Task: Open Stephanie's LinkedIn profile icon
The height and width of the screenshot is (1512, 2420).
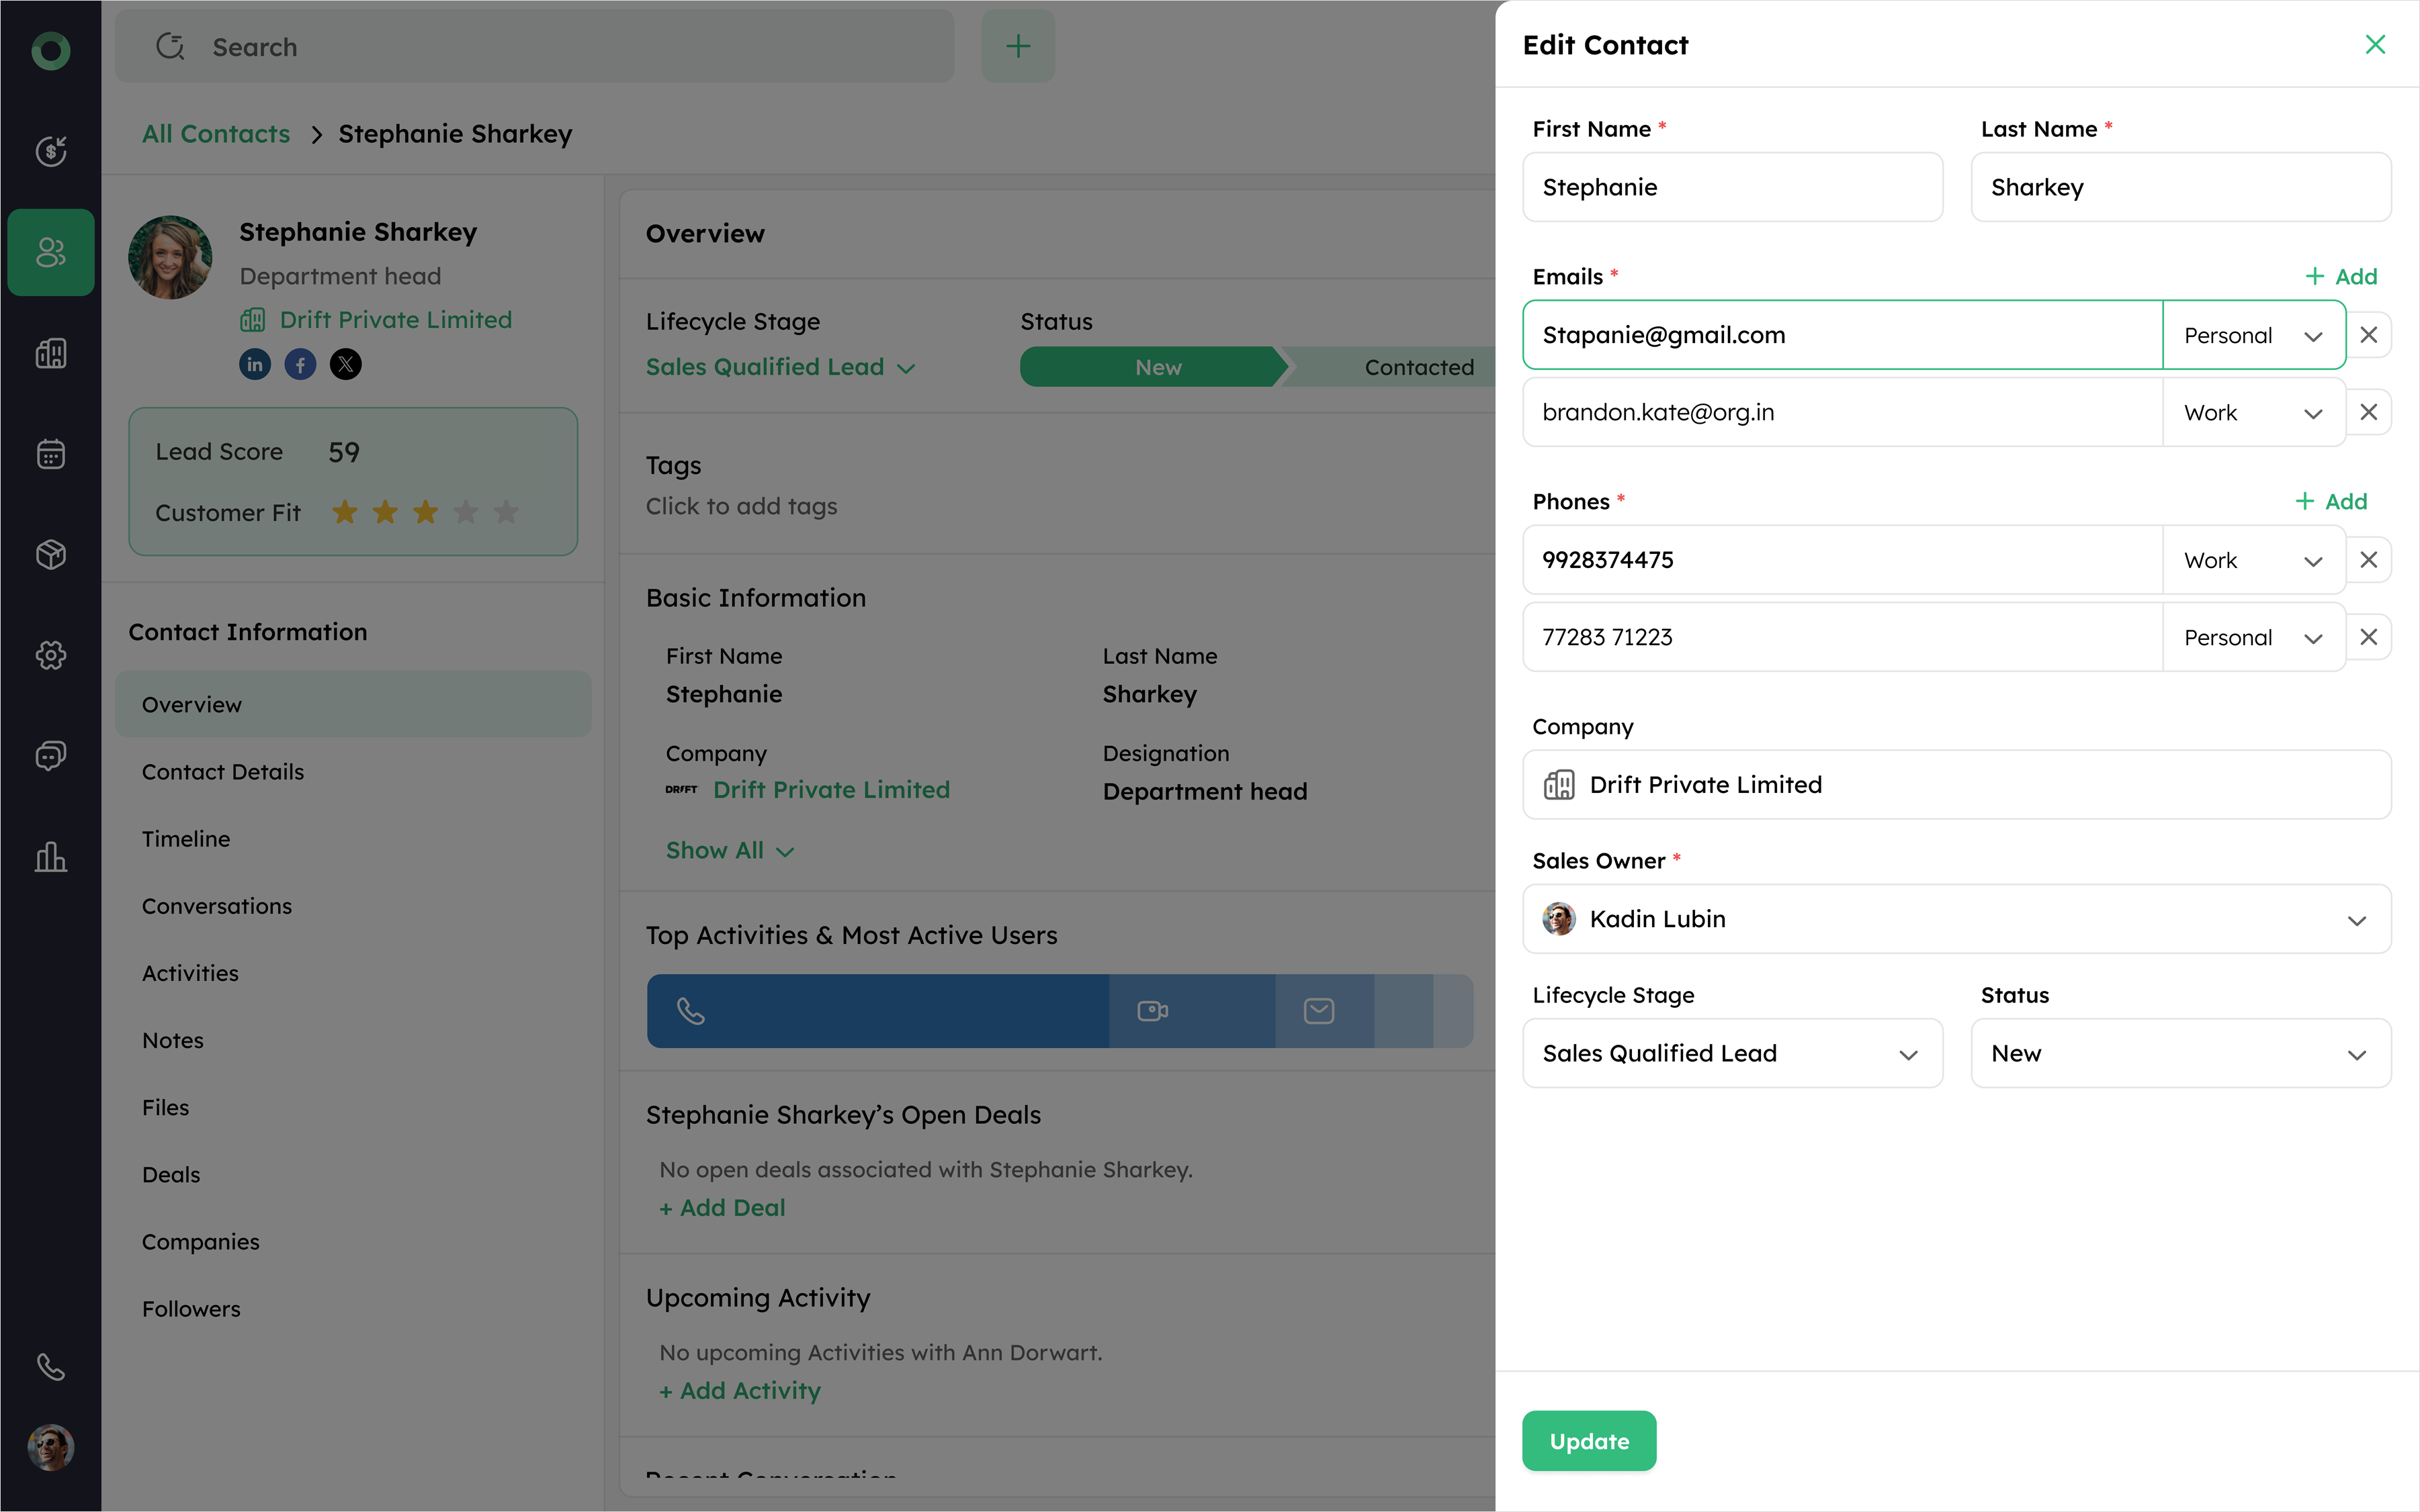Action: point(255,364)
